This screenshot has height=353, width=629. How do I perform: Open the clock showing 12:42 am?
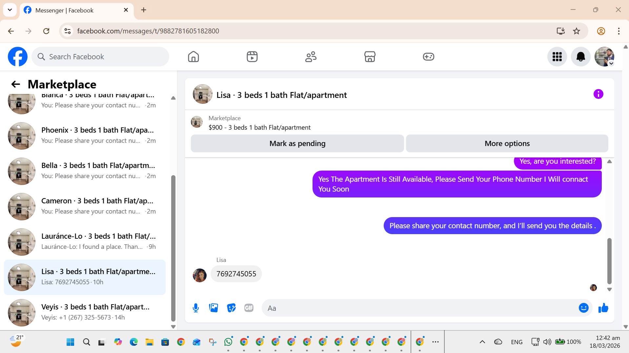click(604, 342)
